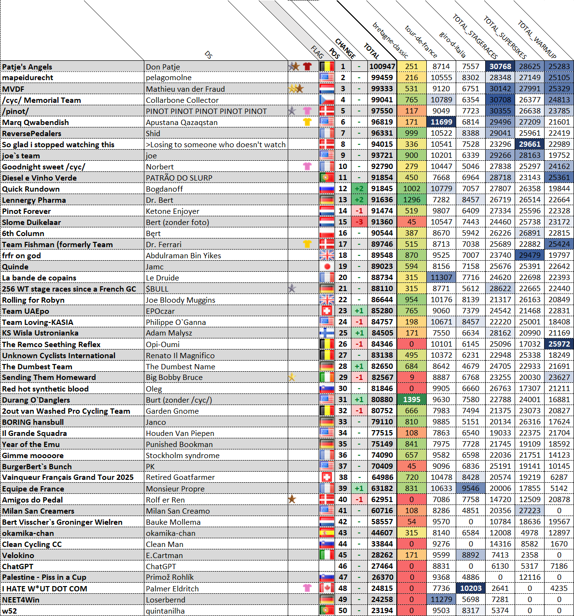
Task: Select the grey star in the /pinot/ row
Action: pyautogui.click(x=292, y=111)
